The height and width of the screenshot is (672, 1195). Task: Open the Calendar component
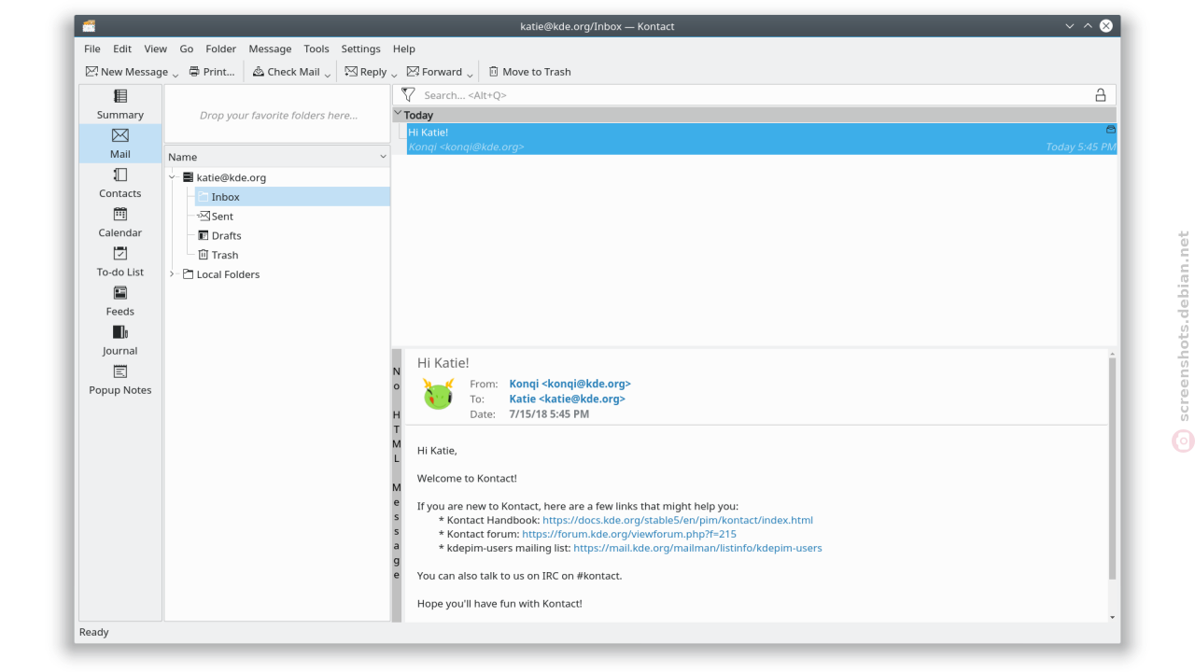(x=119, y=221)
